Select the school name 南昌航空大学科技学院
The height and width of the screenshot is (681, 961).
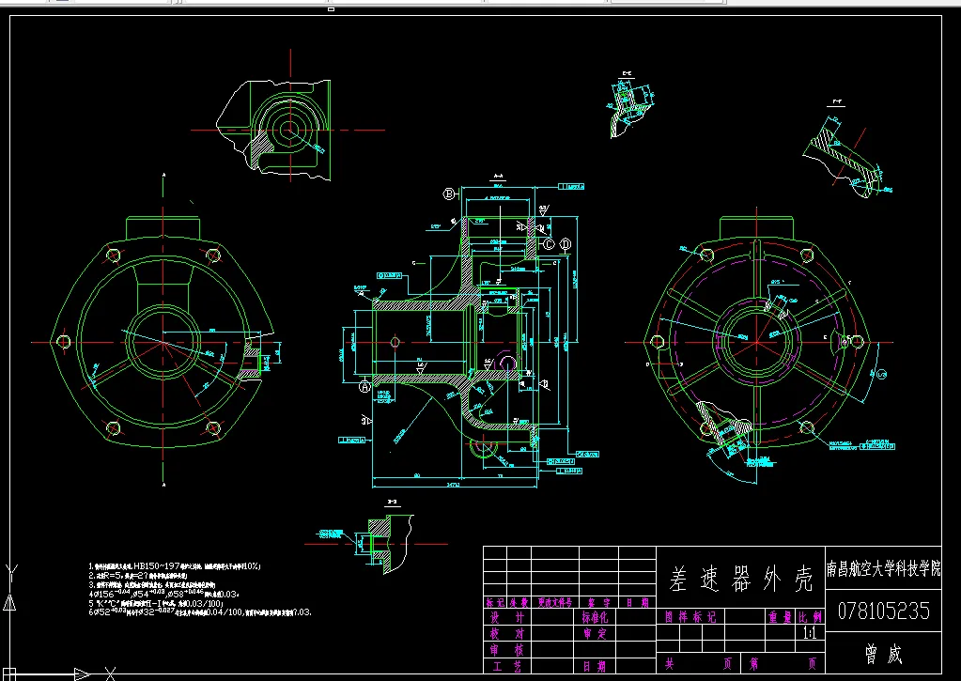click(883, 568)
